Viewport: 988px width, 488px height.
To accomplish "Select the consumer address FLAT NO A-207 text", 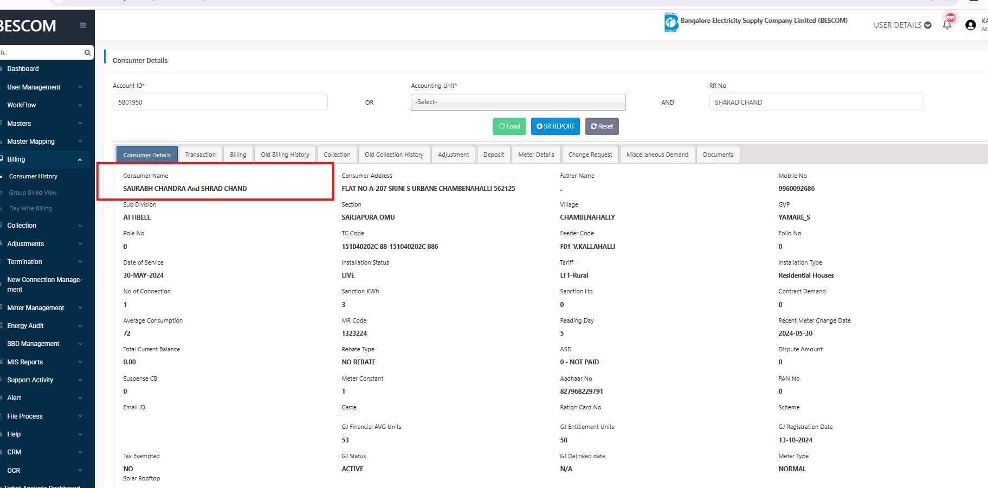I will click(x=428, y=189).
